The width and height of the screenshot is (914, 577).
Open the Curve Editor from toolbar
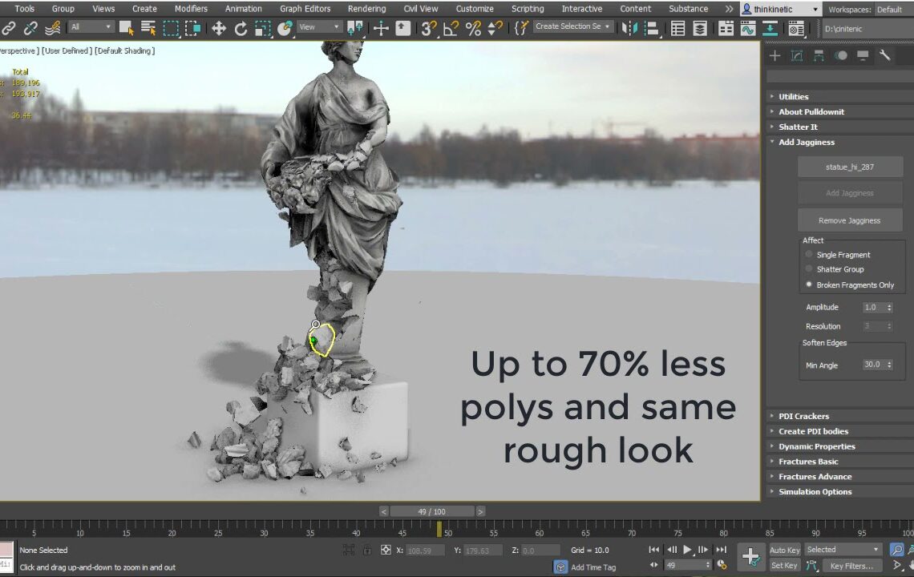pyautogui.click(x=748, y=28)
